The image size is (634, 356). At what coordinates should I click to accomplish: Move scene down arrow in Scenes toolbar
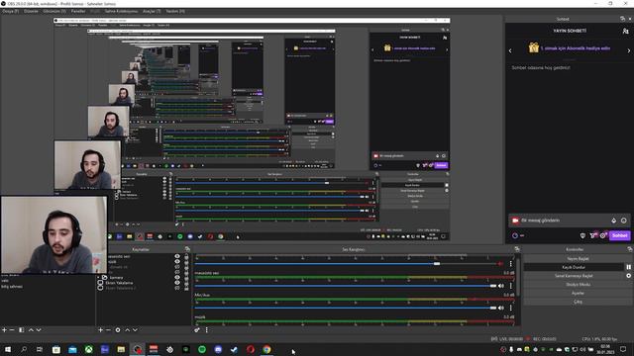(39, 329)
